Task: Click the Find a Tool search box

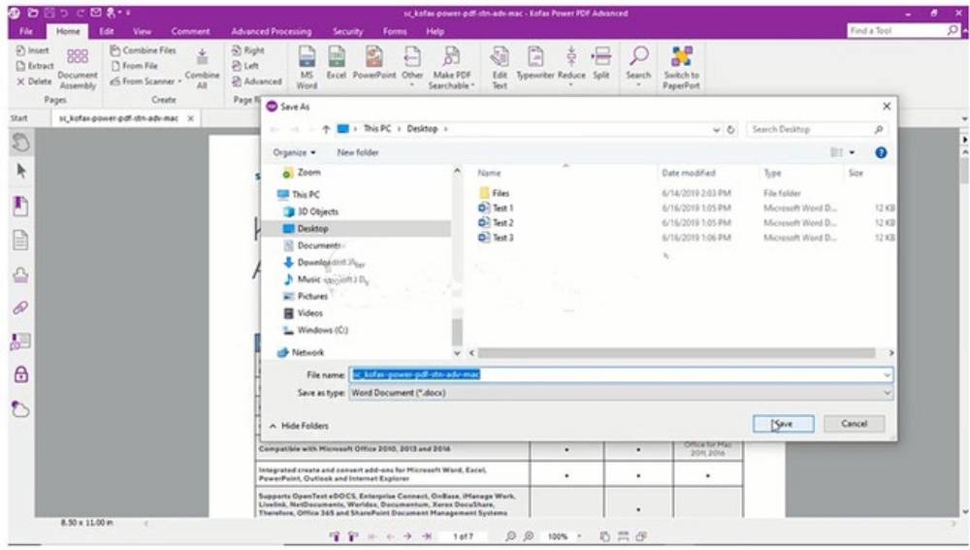Action: [902, 30]
